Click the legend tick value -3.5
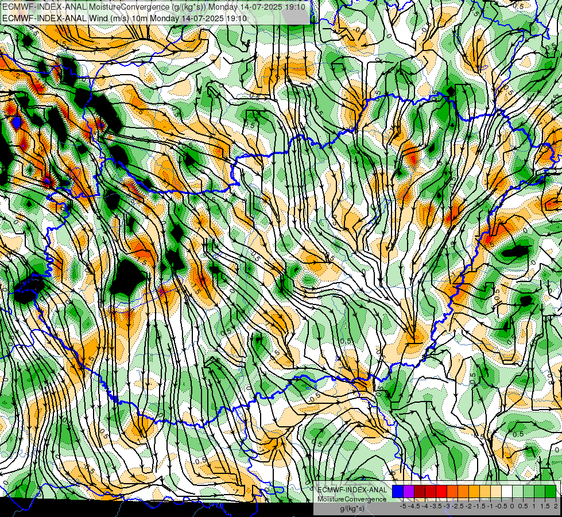The image size is (562, 517). click(x=436, y=506)
